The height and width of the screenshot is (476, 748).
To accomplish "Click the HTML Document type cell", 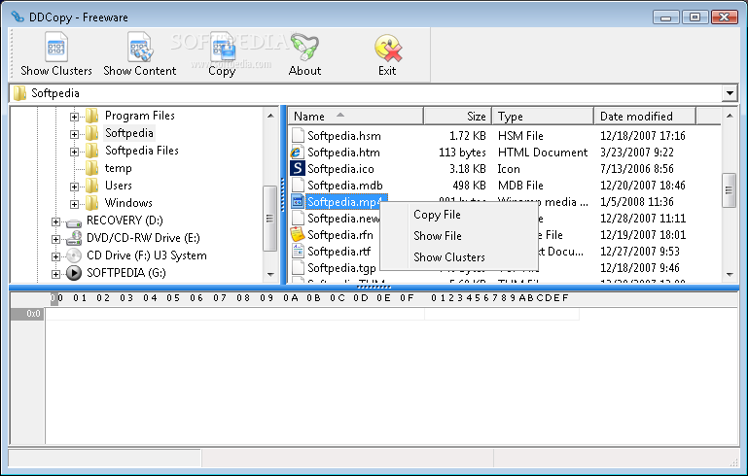I will pos(543,153).
